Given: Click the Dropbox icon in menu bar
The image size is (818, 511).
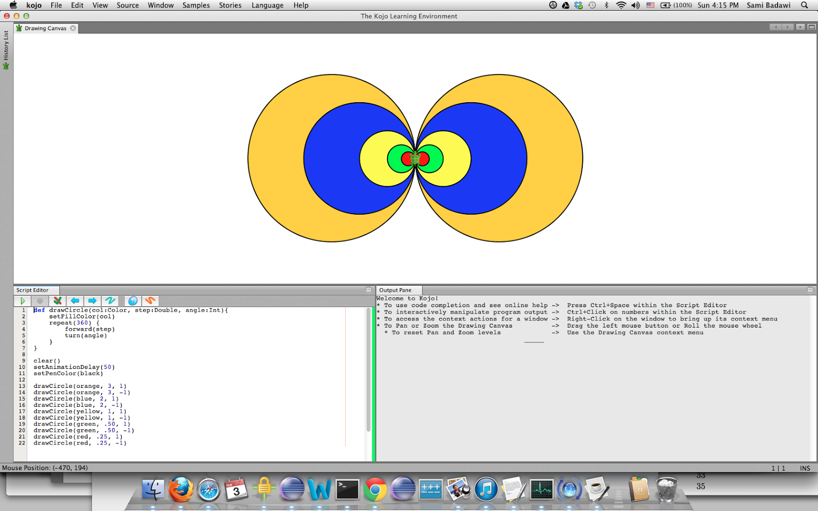Looking at the screenshot, I should (579, 5).
